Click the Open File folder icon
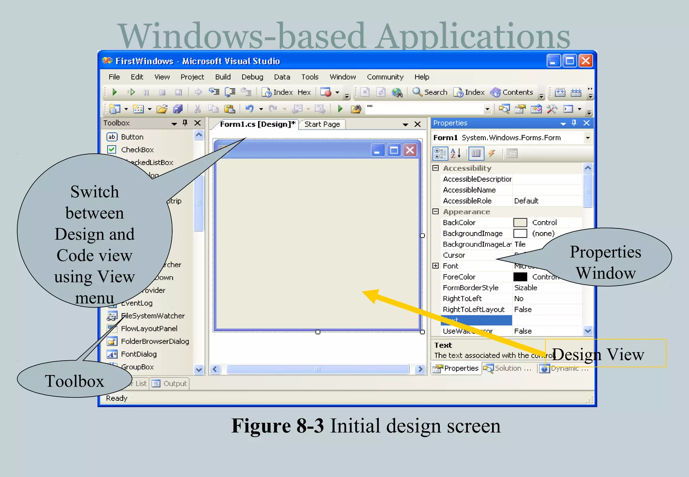Image resolution: width=689 pixels, height=477 pixels. point(162,109)
